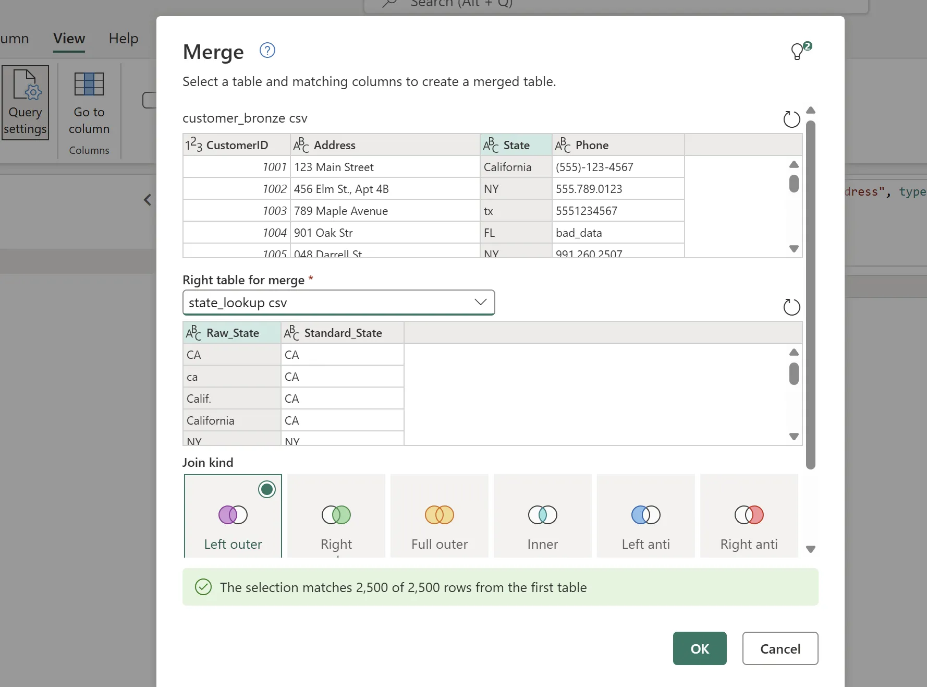The image size is (927, 687).
Task: Click the Right outer Venn diagram icon
Action: 336,515
